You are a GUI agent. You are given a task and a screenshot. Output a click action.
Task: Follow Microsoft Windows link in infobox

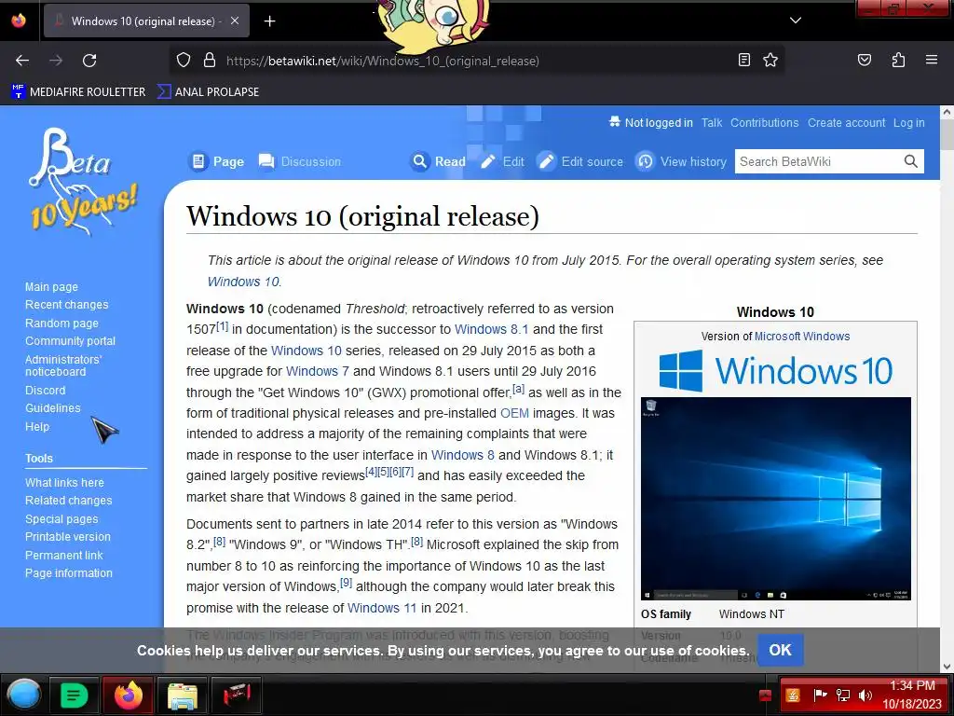802,336
